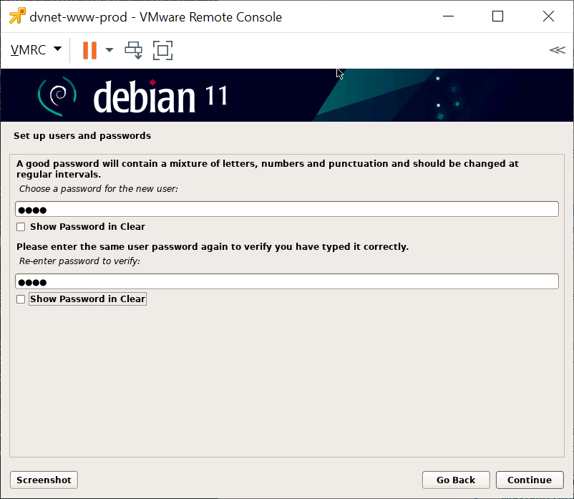Open the VMRC menu
The height and width of the screenshot is (499, 574).
(29, 50)
